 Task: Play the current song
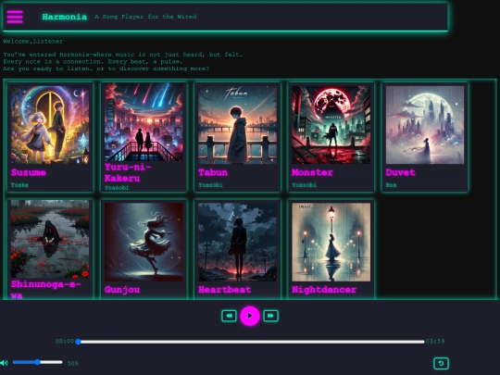pyautogui.click(x=250, y=316)
